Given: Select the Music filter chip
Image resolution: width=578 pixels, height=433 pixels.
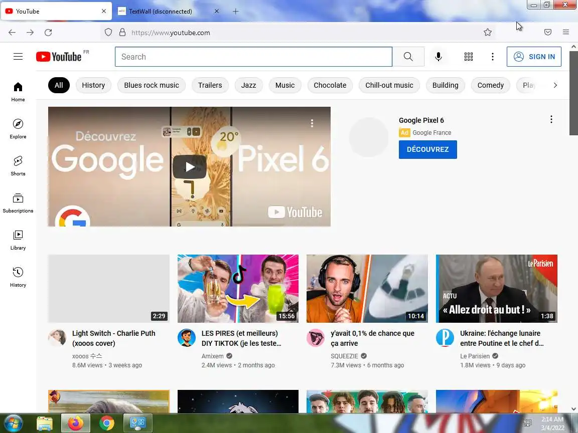Looking at the screenshot, I should [285, 85].
